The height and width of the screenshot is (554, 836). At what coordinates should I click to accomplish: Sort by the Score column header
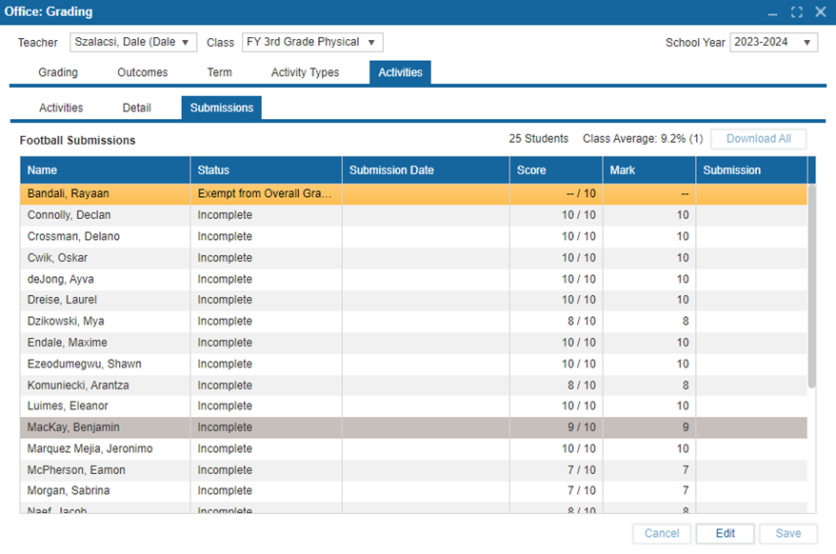556,170
